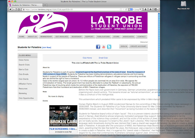Screen dimensions: 195x138
Task: Open the Broken Cameras film poster thumbnail
Action: tap(63, 116)
